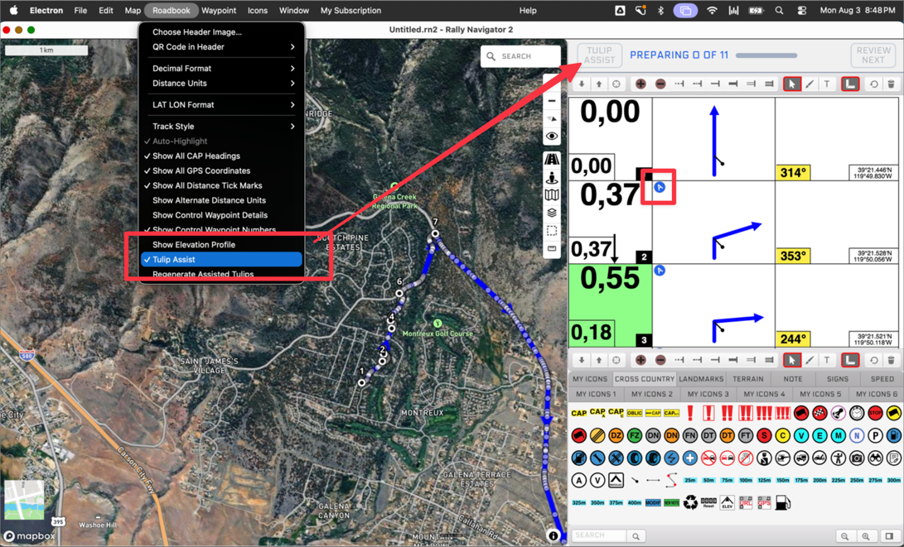Click the orange DZ icon in palette
This screenshot has height=547, width=904.
point(616,435)
